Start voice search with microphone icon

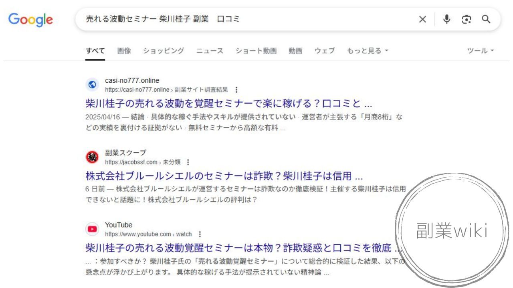coord(447,19)
